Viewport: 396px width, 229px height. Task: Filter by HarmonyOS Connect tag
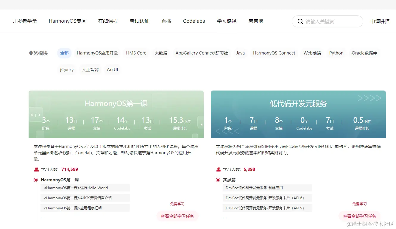(x=274, y=53)
